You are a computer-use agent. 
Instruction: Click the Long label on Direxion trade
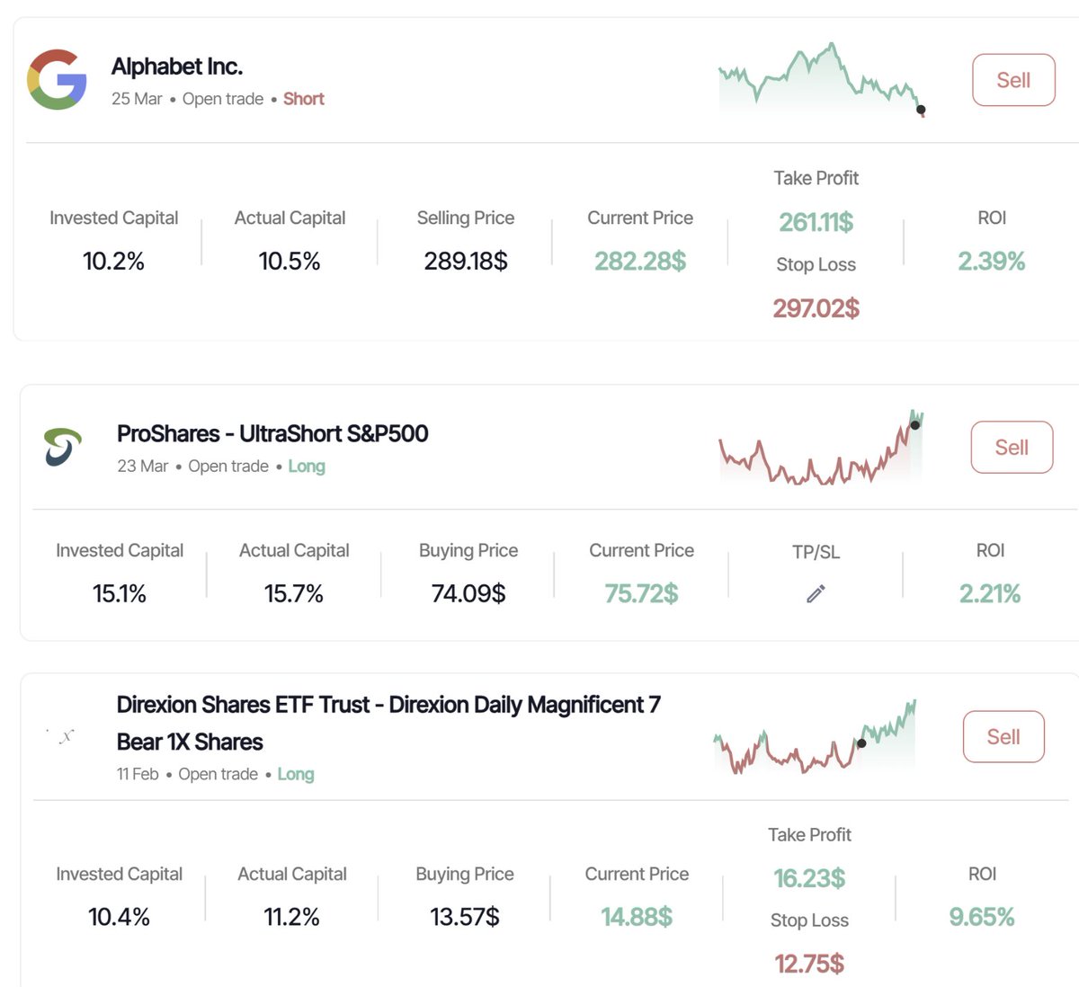[296, 774]
